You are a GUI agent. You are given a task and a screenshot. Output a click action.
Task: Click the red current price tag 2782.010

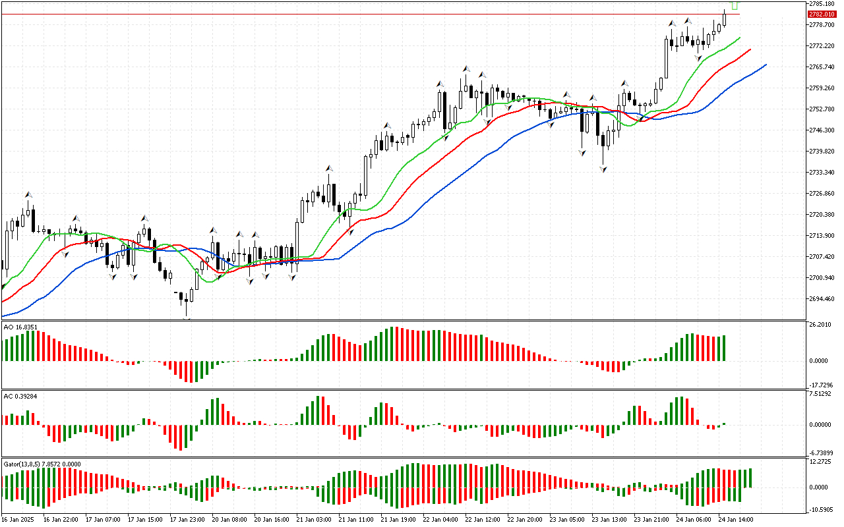[x=822, y=14]
